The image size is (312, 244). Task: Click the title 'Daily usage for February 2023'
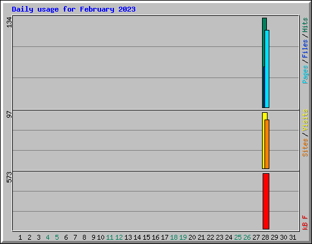tap(74, 9)
